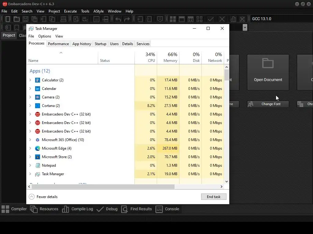This screenshot has width=313, height=234.
Task: Click the Undo arrow in Dev-C++ toolbar
Action: (x=118, y=19)
